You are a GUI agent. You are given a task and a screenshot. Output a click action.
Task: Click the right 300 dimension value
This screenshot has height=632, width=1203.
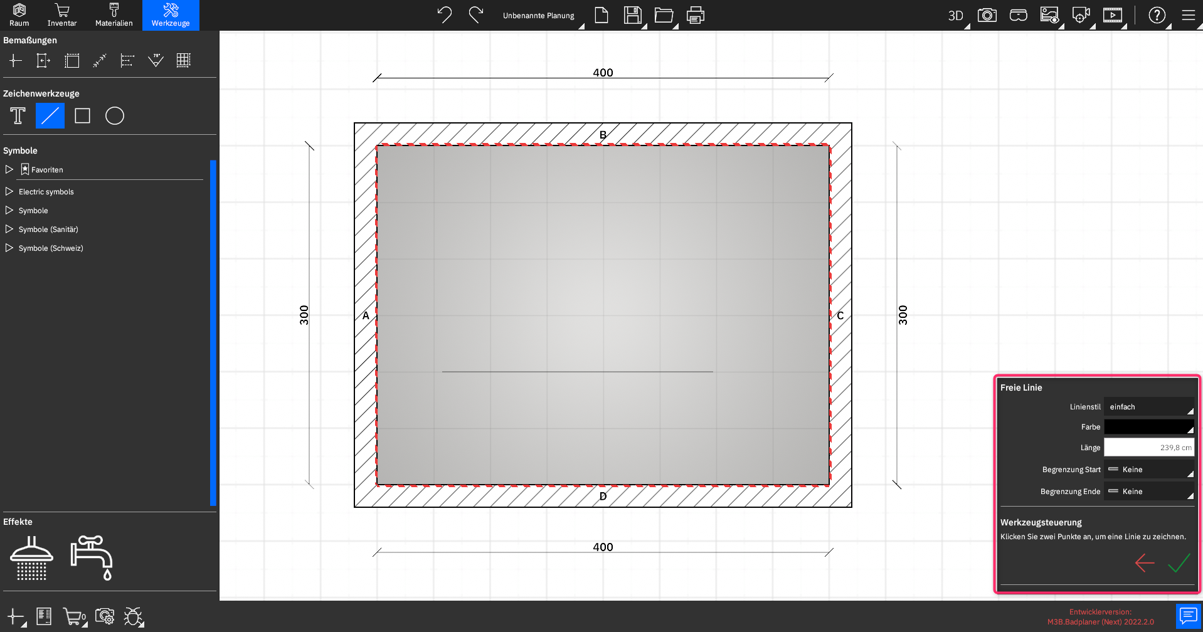click(x=903, y=315)
